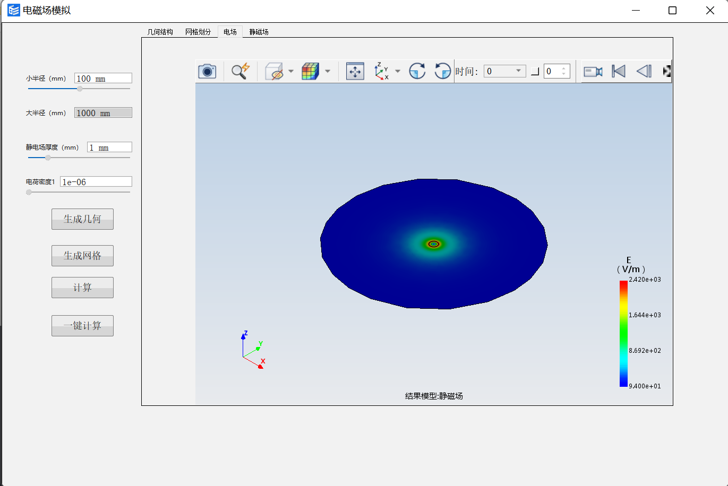Click the rotate counterclockwise icon
The width and height of the screenshot is (728, 486).
coord(443,71)
